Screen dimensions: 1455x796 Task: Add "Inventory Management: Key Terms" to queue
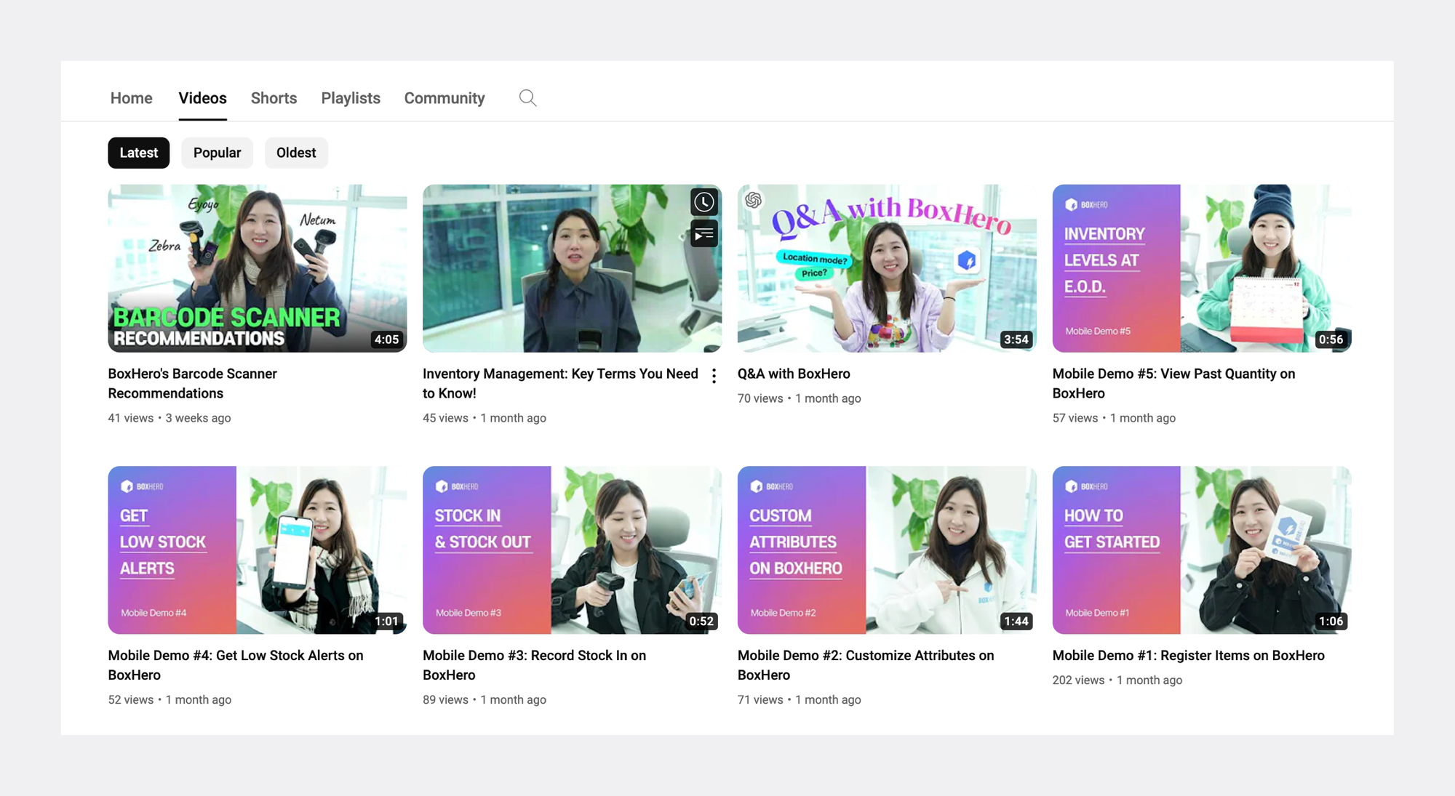703,234
